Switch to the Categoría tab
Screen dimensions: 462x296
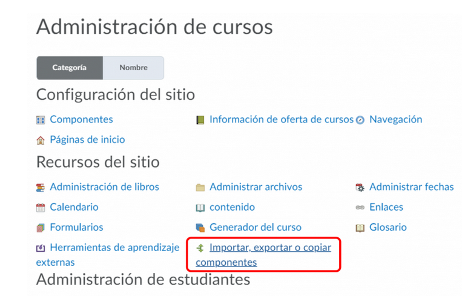coord(69,68)
